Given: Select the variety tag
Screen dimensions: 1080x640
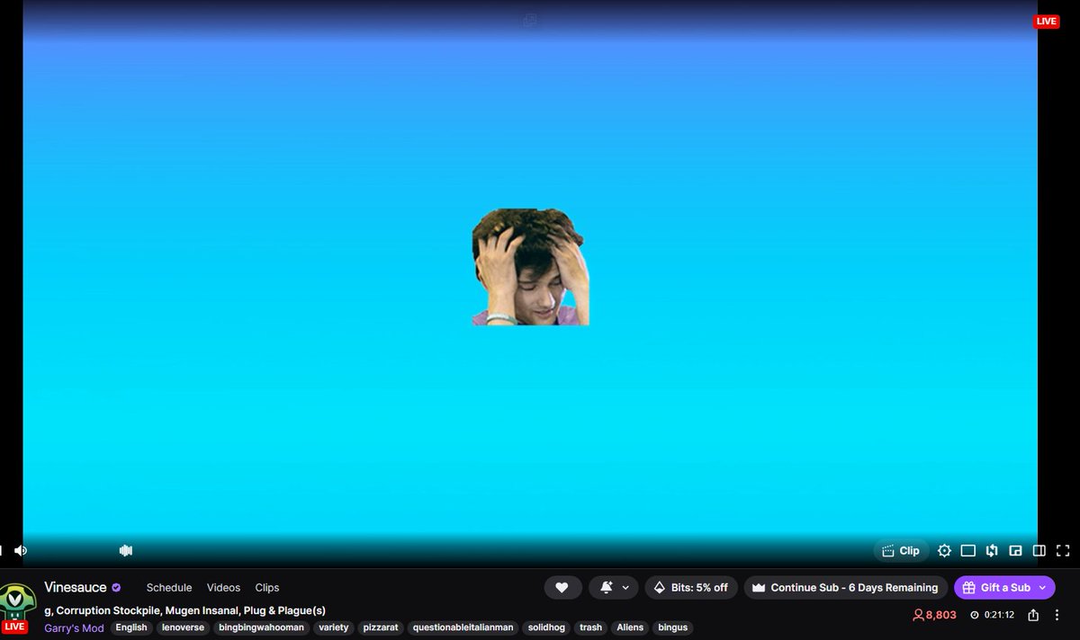Looking at the screenshot, I should click(x=333, y=627).
